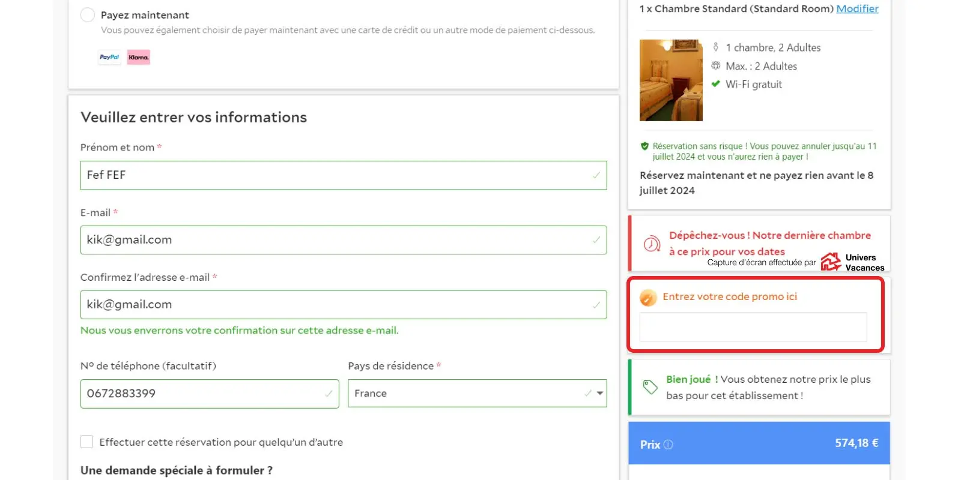This screenshot has width=961, height=480.
Task: Select the Payez maintenant radio button
Action: coord(88,15)
